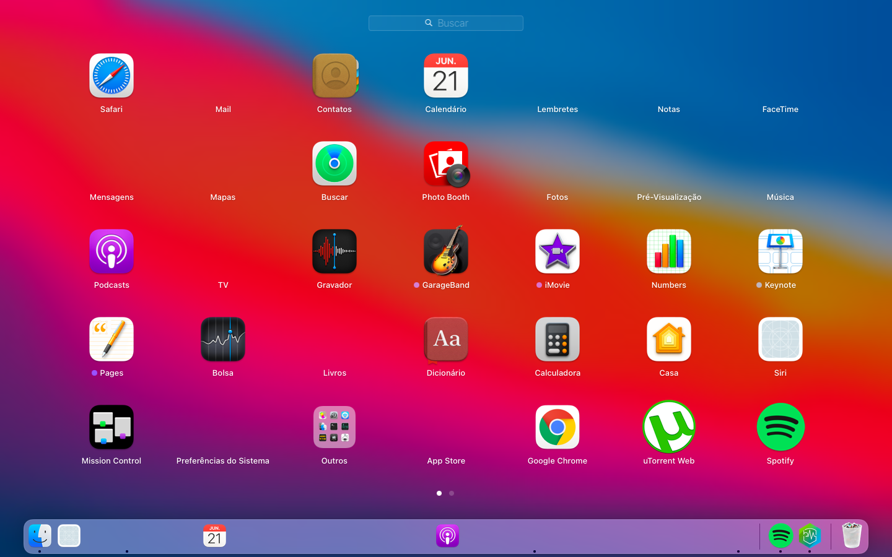Click the Lembretes label
The height and width of the screenshot is (557, 892).
pos(557,110)
